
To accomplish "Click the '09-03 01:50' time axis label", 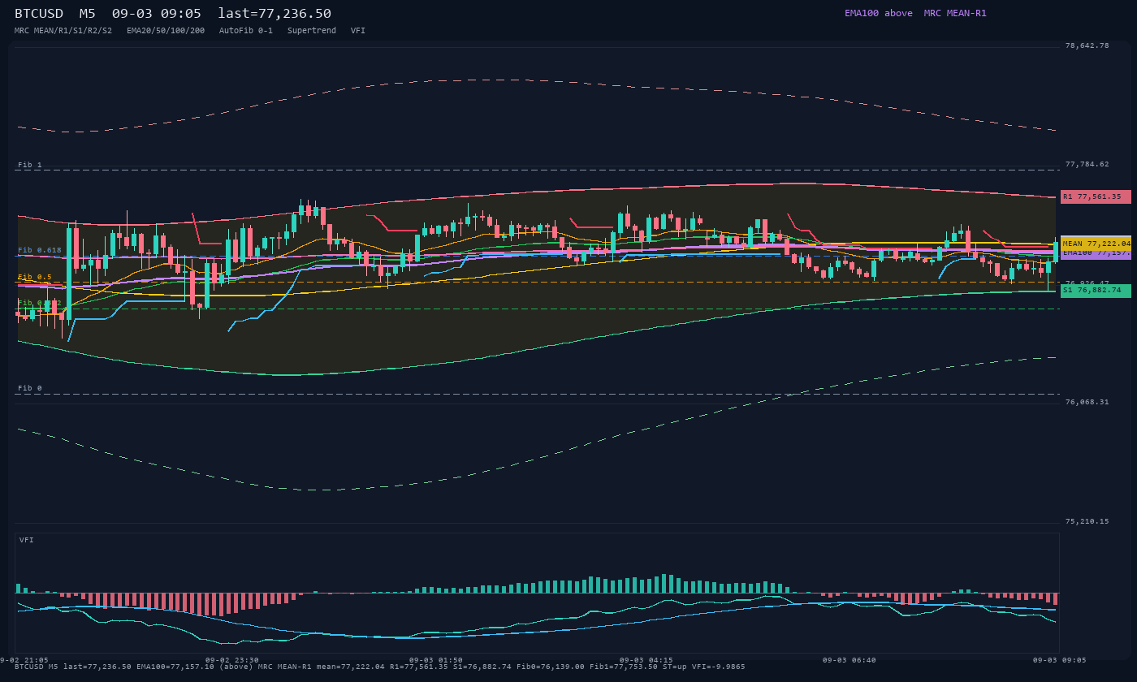I will [x=436, y=660].
